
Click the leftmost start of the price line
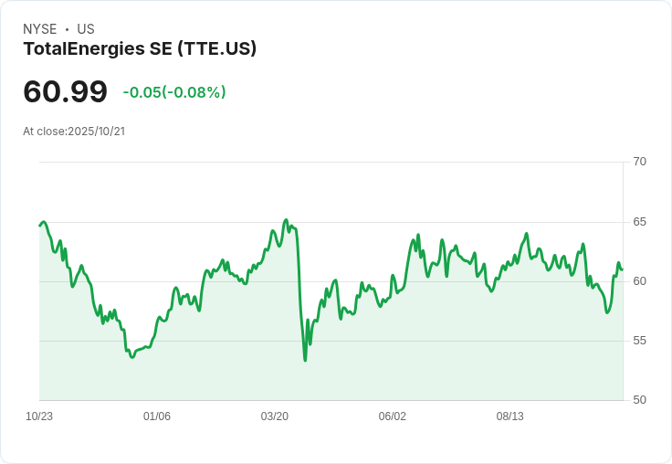pyautogui.click(x=40, y=225)
